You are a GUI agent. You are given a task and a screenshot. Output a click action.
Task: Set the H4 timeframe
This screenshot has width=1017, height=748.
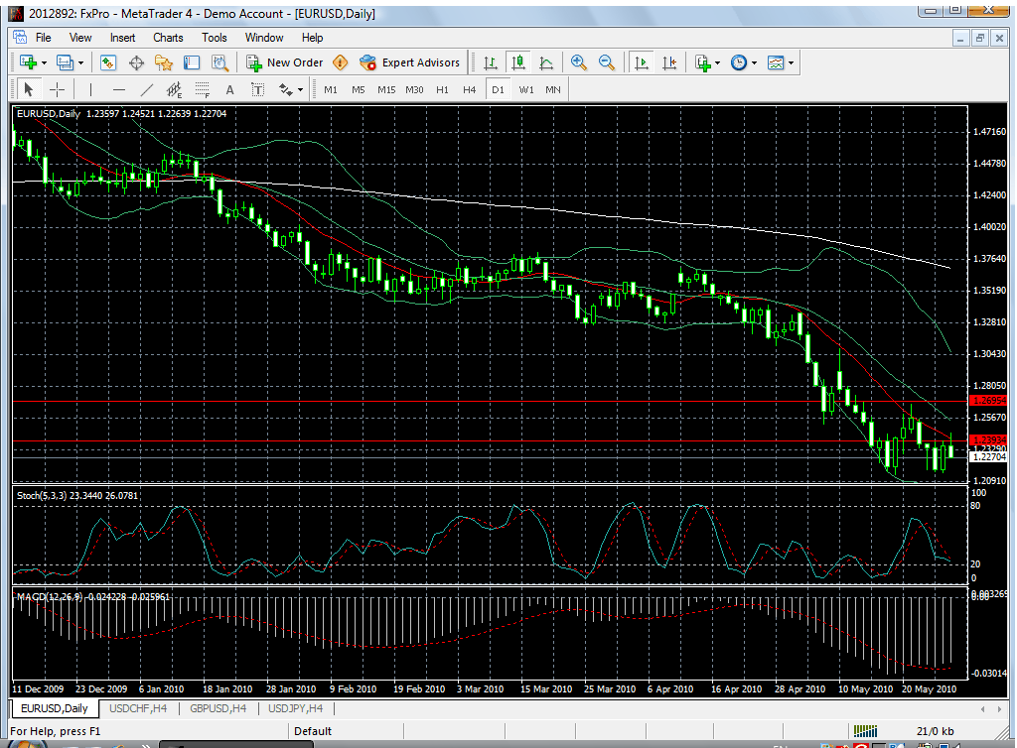[x=469, y=89]
